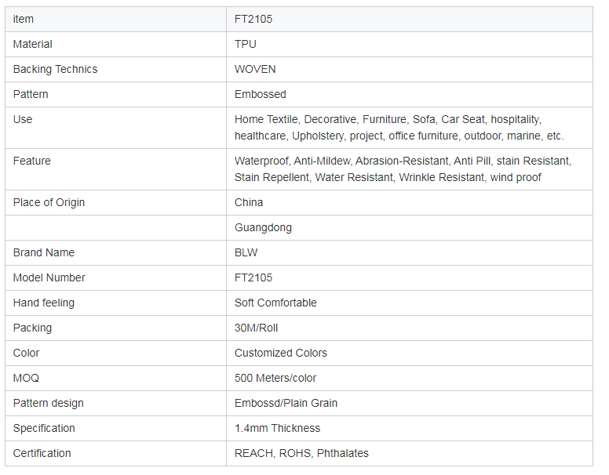Select the REACH, ROHS, Phthalates certification
Image resolution: width=609 pixels, height=475 pixels.
(x=301, y=453)
